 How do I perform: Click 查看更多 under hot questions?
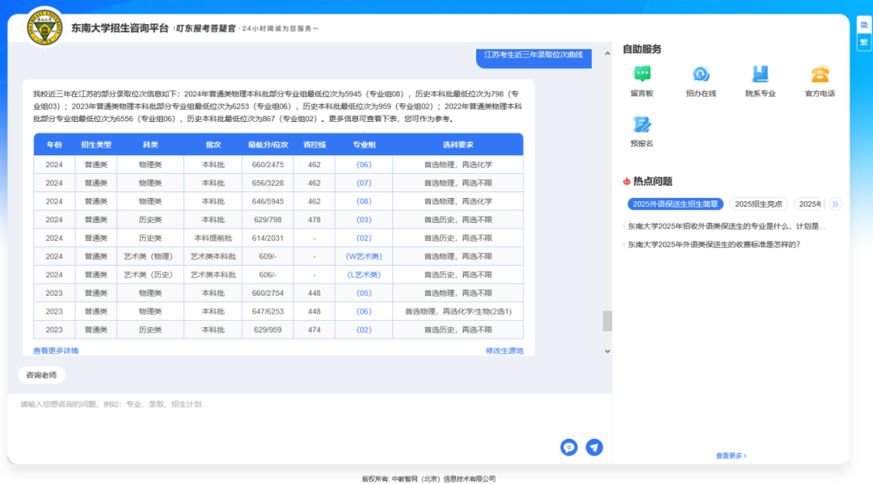click(x=731, y=456)
